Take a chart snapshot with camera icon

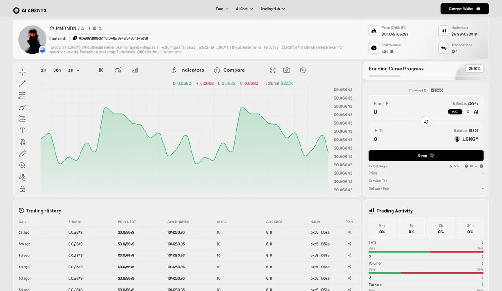click(x=286, y=70)
